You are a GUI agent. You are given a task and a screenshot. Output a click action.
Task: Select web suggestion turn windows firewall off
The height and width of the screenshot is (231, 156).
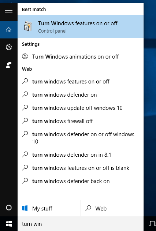[81, 121]
